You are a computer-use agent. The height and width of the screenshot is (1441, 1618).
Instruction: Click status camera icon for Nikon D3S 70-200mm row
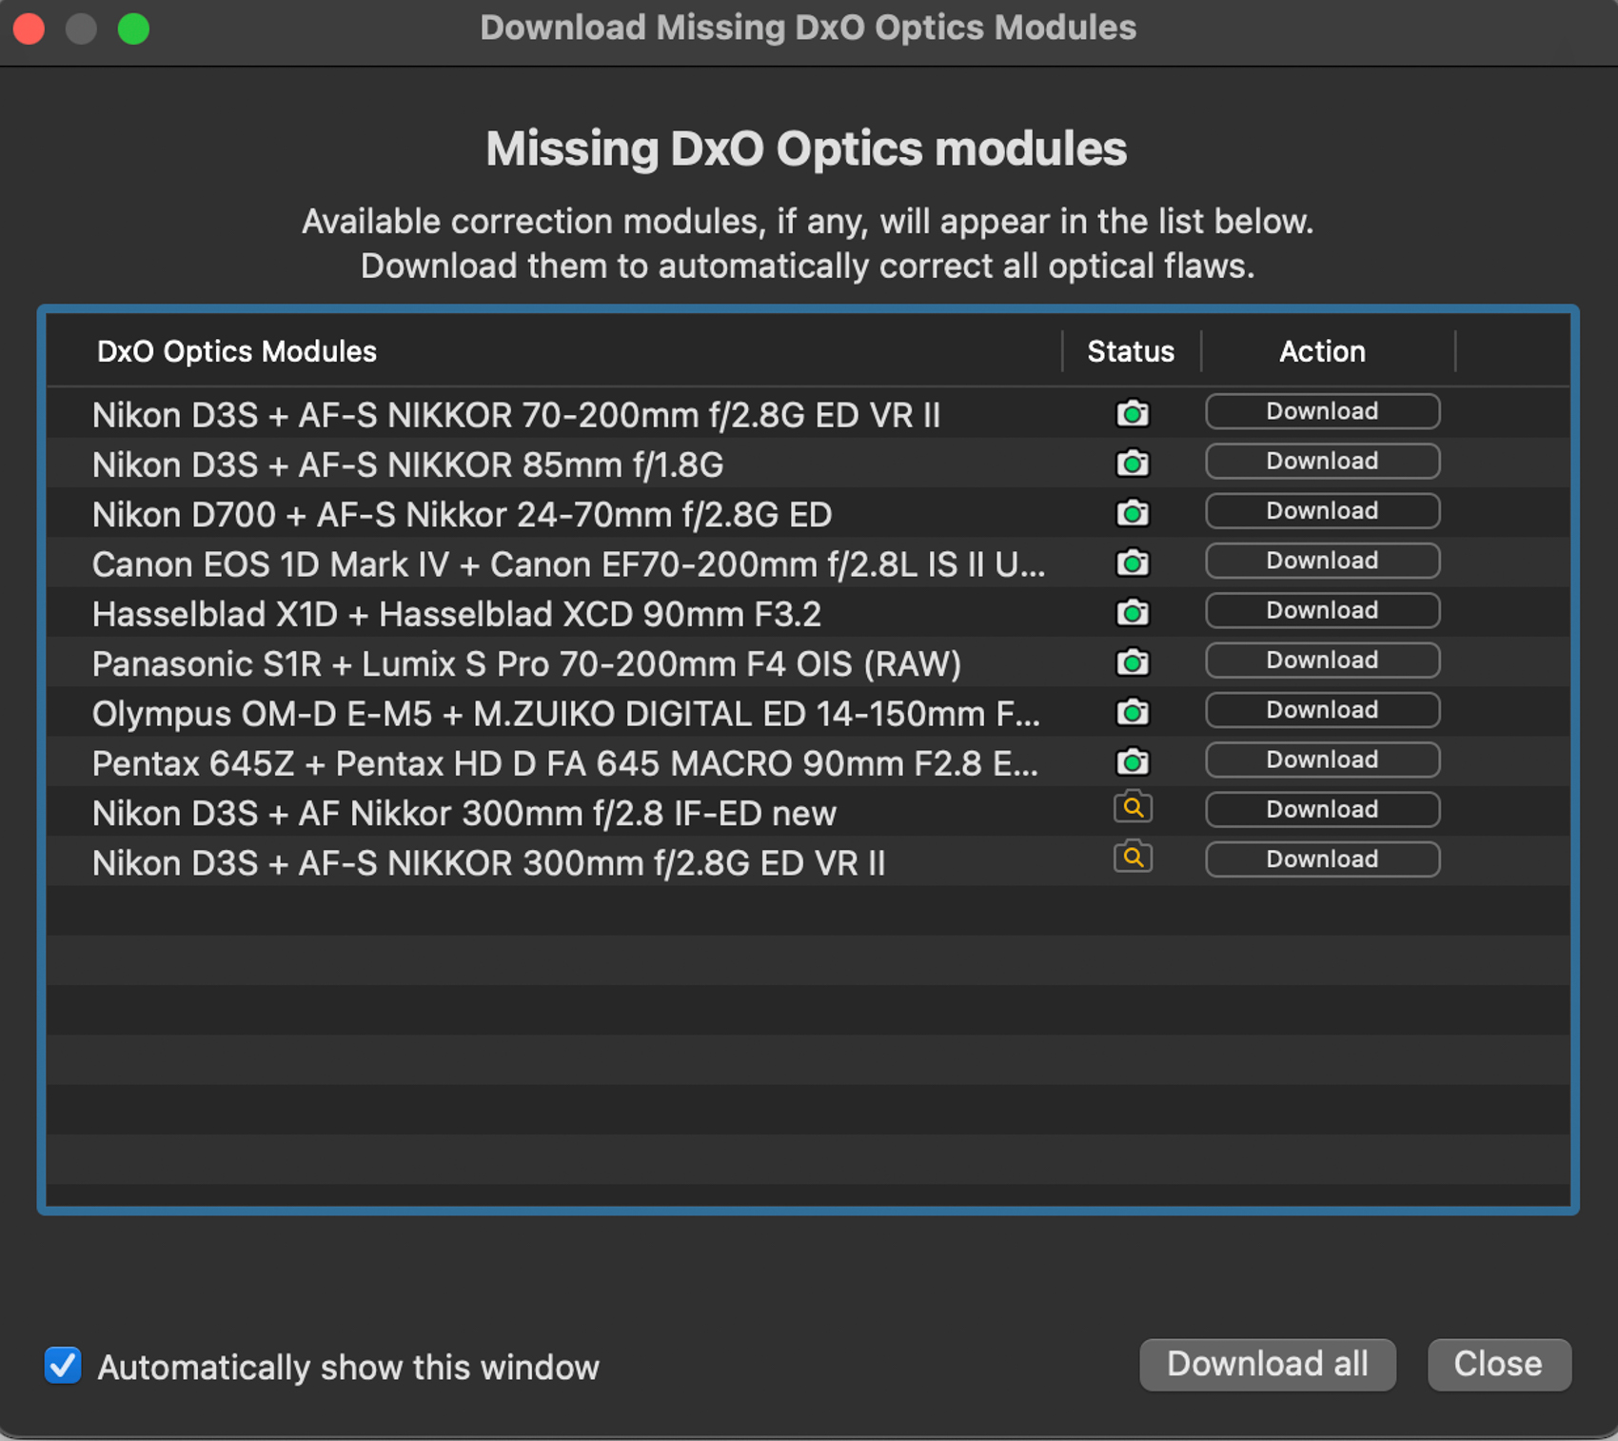pyautogui.click(x=1133, y=413)
